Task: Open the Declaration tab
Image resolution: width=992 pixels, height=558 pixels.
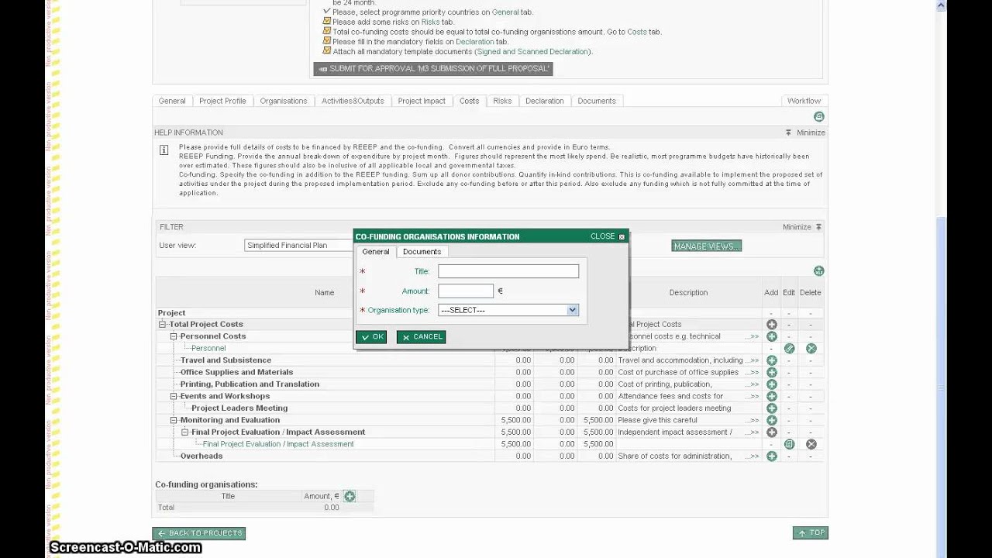Action: (545, 102)
